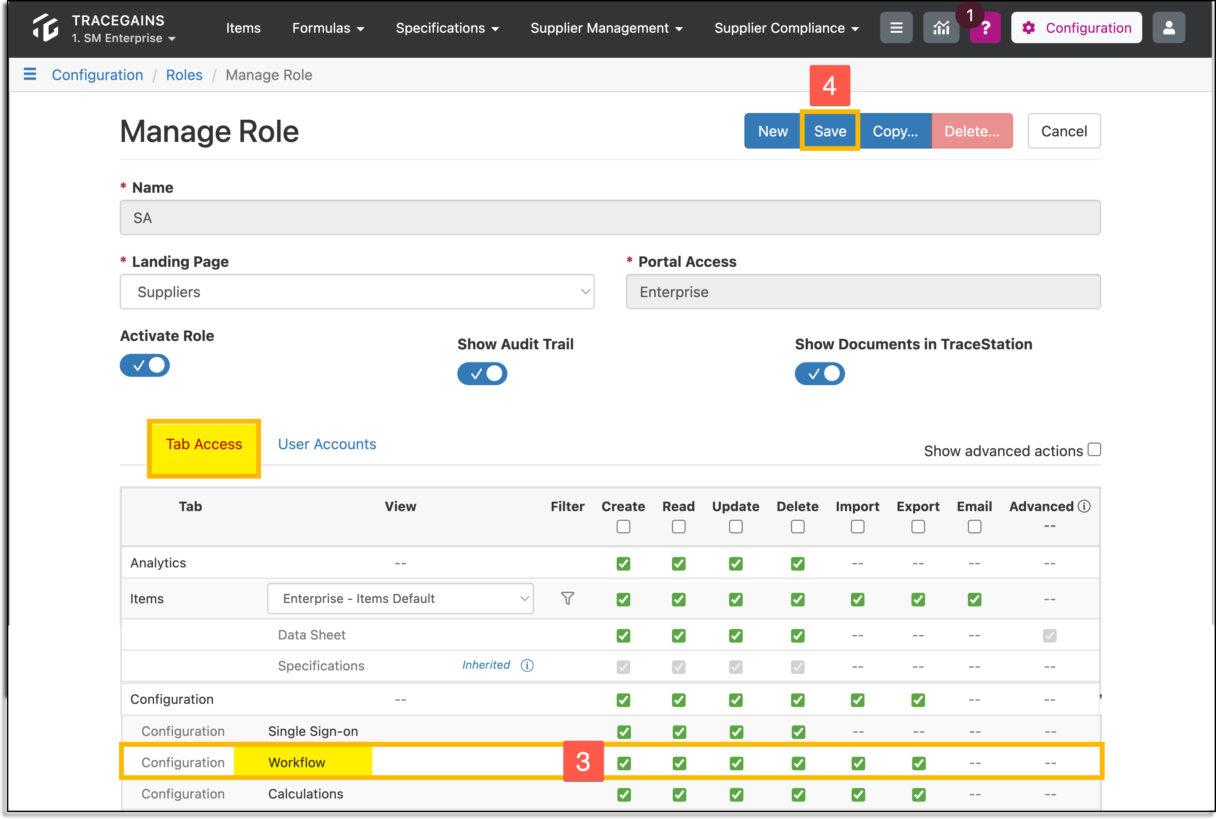Expand the Landing Page Suppliers dropdown
1216x819 pixels.
(x=357, y=292)
